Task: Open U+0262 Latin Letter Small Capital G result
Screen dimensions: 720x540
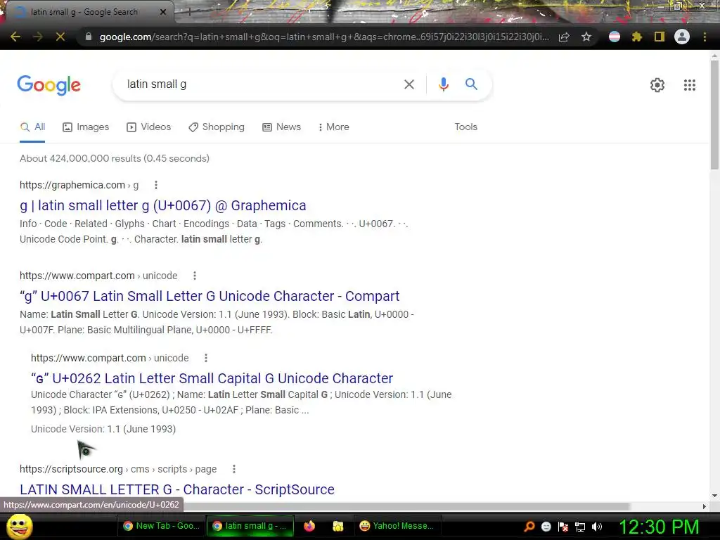Action: tap(212, 378)
